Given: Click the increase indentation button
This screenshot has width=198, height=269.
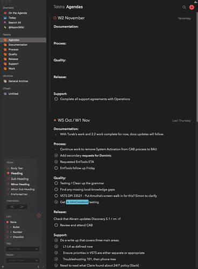Looking at the screenshot, I should [x=22, y=206].
